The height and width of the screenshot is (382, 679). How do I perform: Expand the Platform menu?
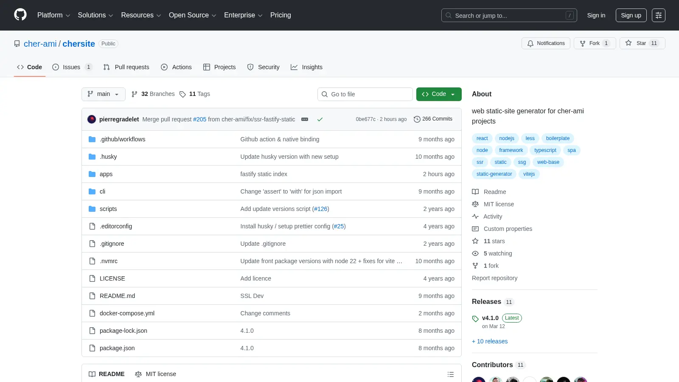53,15
